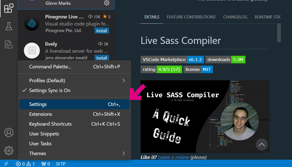Viewport: 292px width, 167px height.
Task: Click the Manage gear in activity bar
Action: tap(9, 150)
